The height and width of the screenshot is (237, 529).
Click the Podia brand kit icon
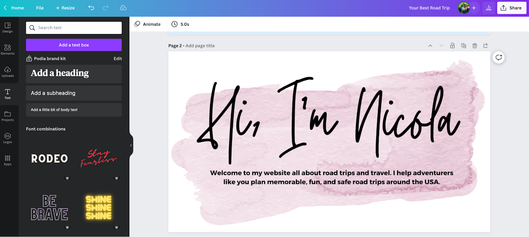point(29,58)
